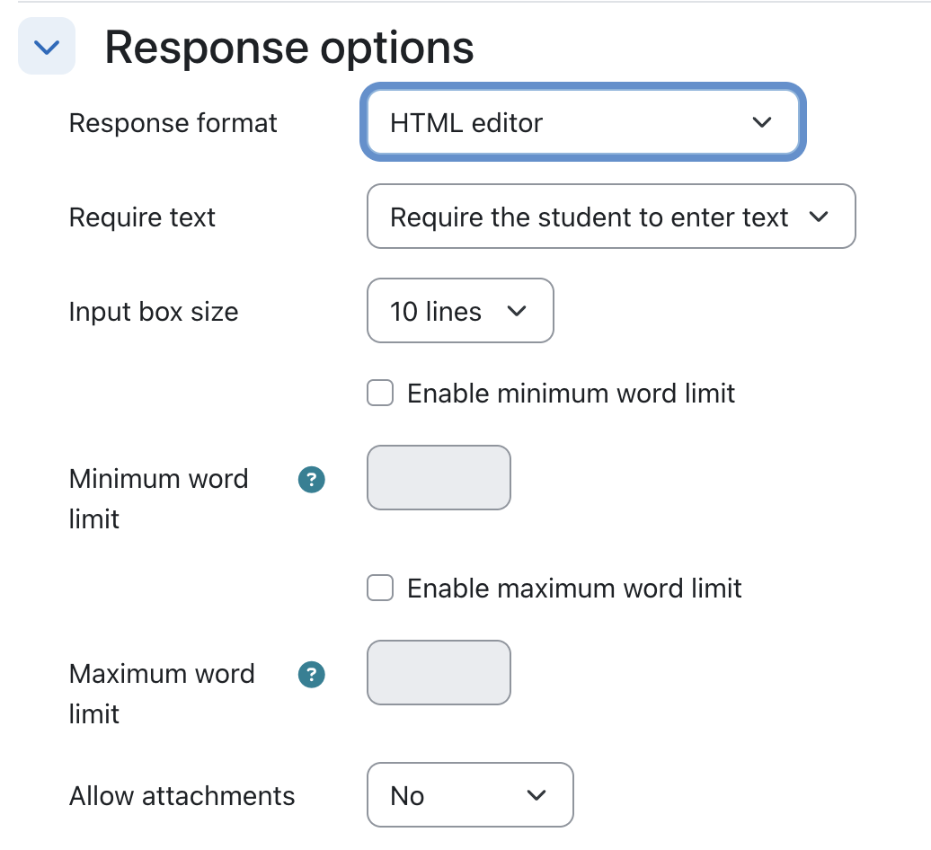This screenshot has width=931, height=850.
Task: Click the Minimum word limit field label
Action: 158,499
